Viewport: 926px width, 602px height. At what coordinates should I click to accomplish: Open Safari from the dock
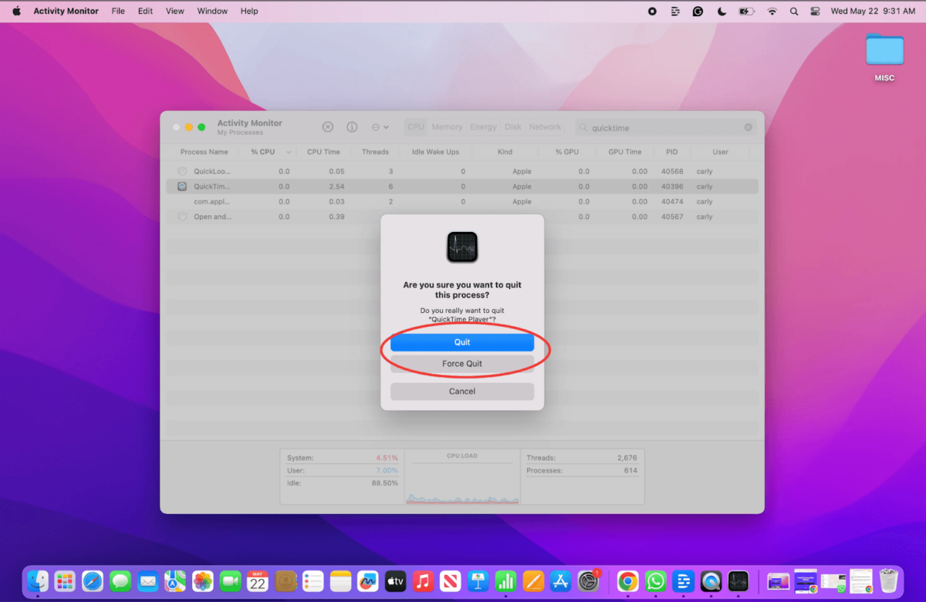click(93, 581)
